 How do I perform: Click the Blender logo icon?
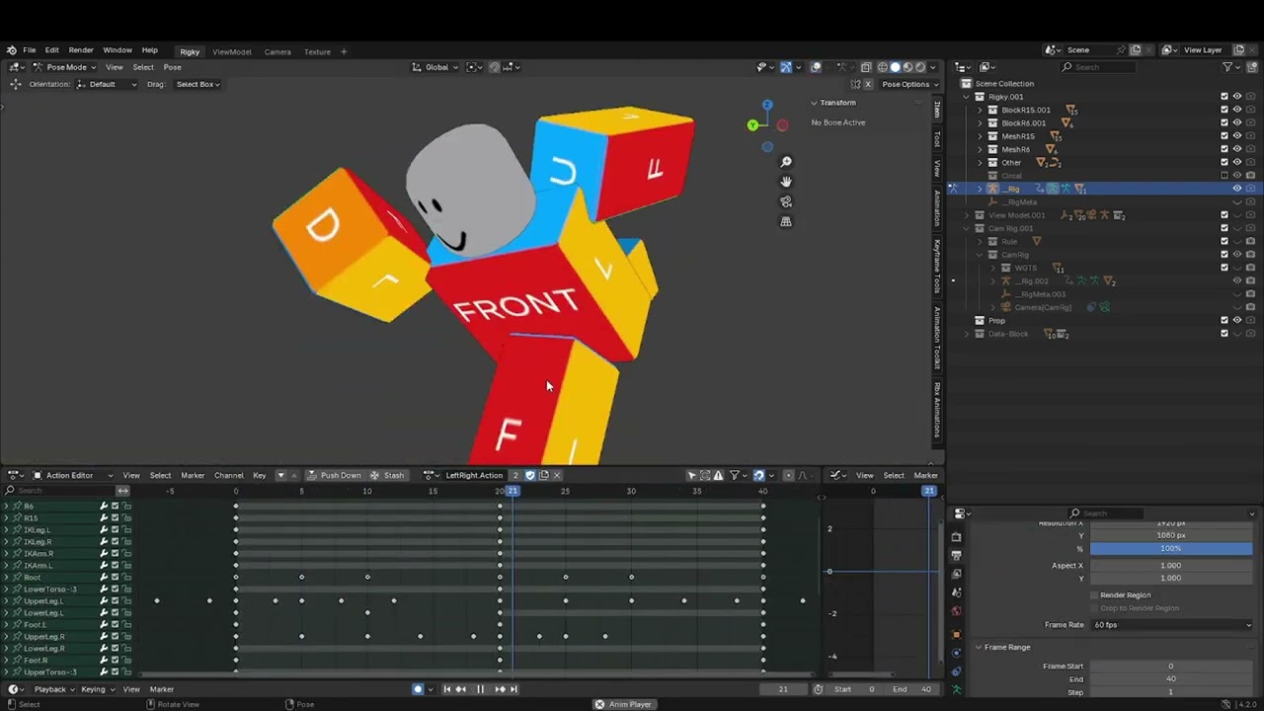(x=11, y=50)
